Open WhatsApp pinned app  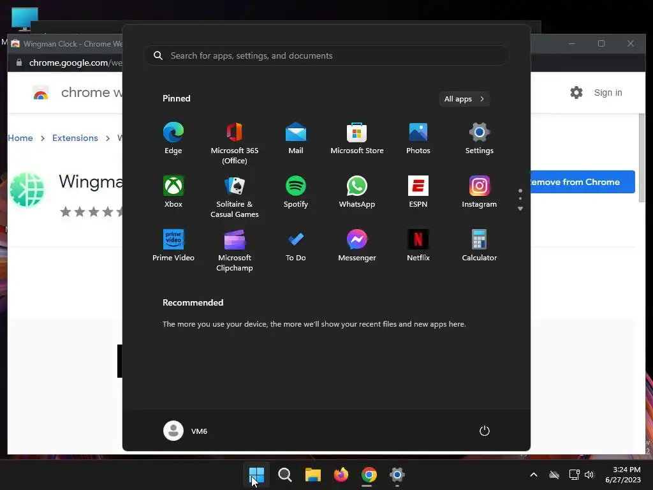(357, 192)
